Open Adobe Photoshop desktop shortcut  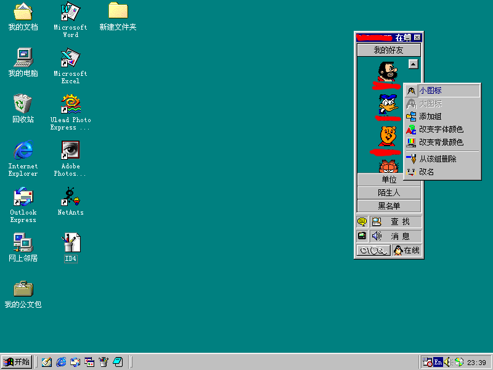70,158
